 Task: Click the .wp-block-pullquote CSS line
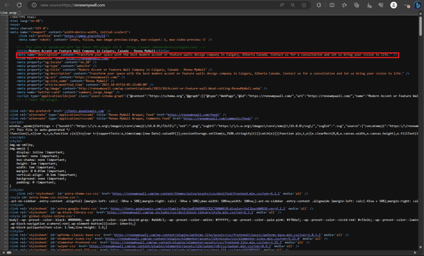[58, 227]
